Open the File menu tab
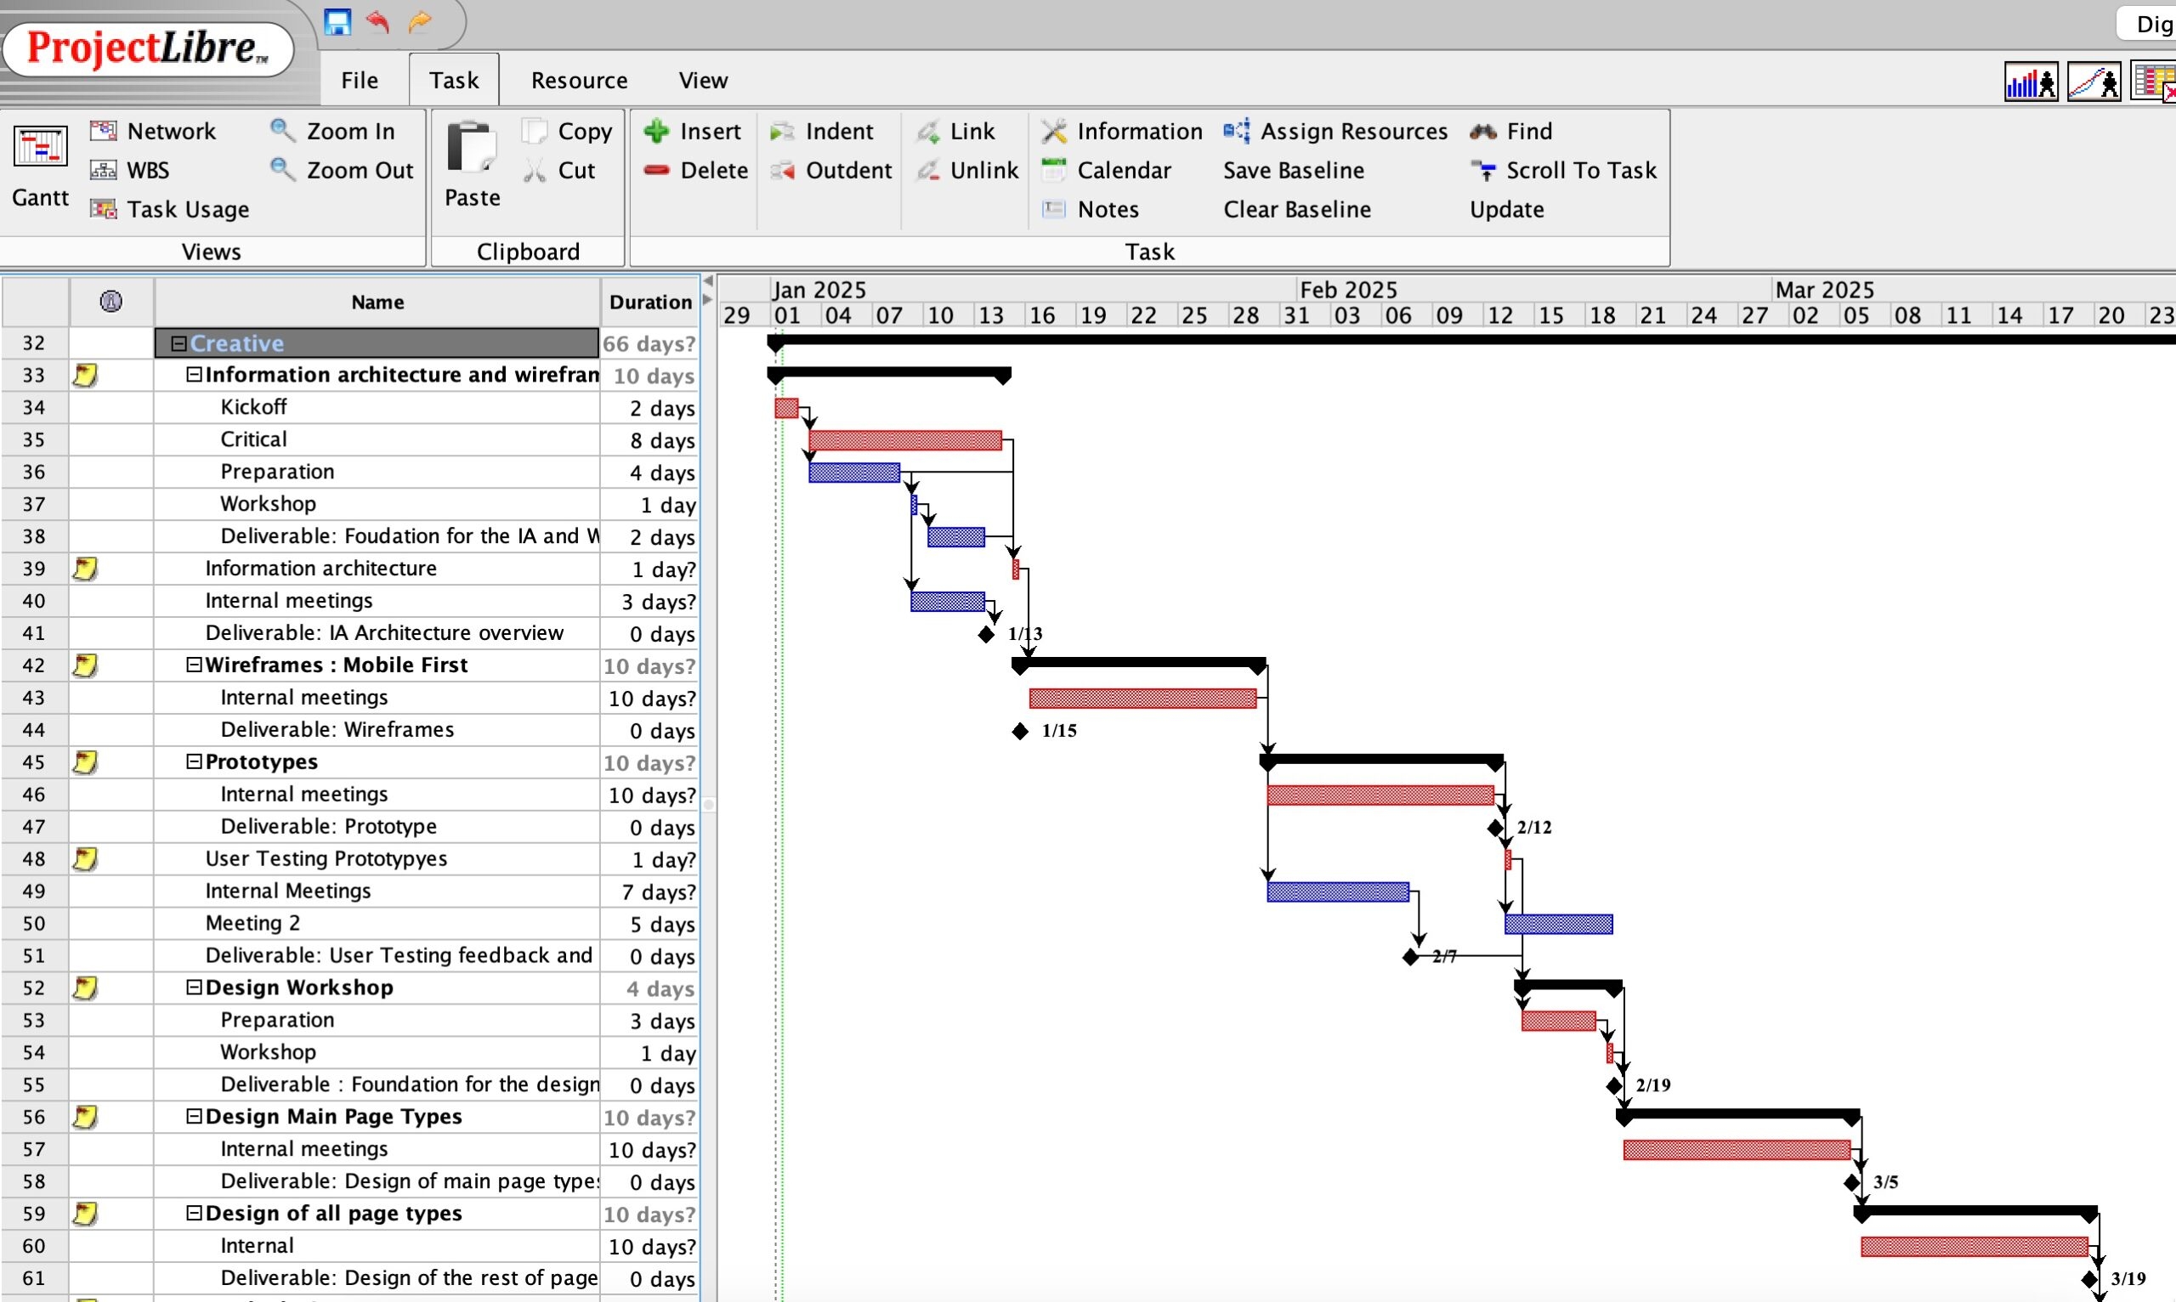 point(360,81)
